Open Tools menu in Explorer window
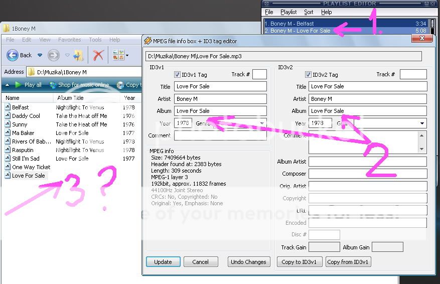The width and height of the screenshot is (440, 284). (x=95, y=40)
